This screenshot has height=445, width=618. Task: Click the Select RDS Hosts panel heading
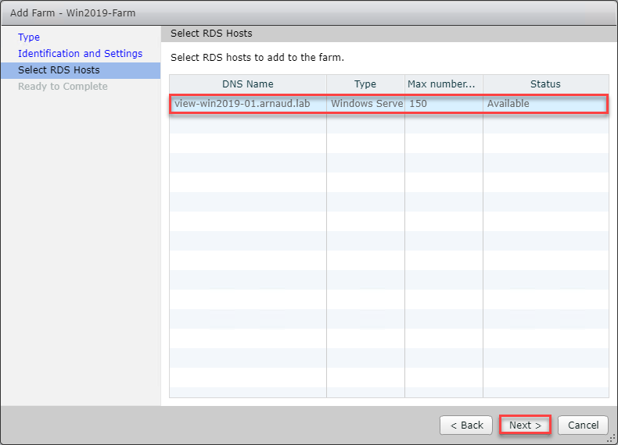tap(211, 34)
